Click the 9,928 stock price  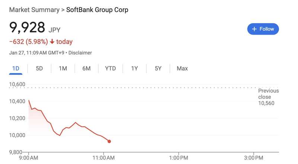pyautogui.click(x=27, y=28)
